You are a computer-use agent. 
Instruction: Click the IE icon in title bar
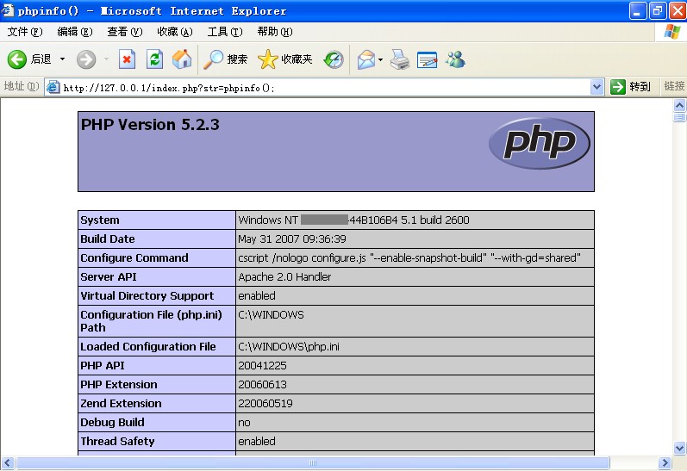click(x=8, y=10)
